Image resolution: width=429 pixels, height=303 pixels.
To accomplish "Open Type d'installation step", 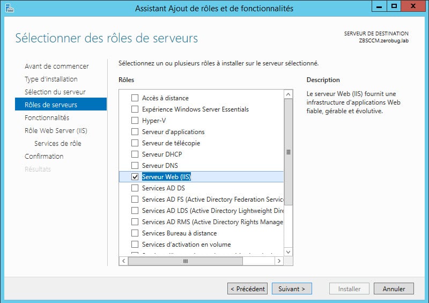I will point(51,79).
